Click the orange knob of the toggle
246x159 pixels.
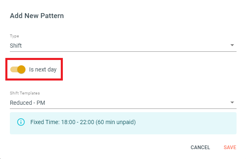pyautogui.click(x=21, y=69)
